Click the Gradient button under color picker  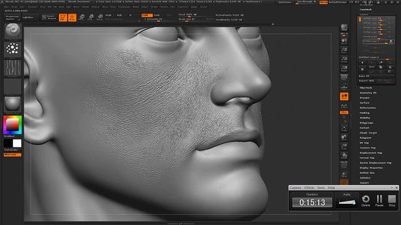[x=9, y=136]
